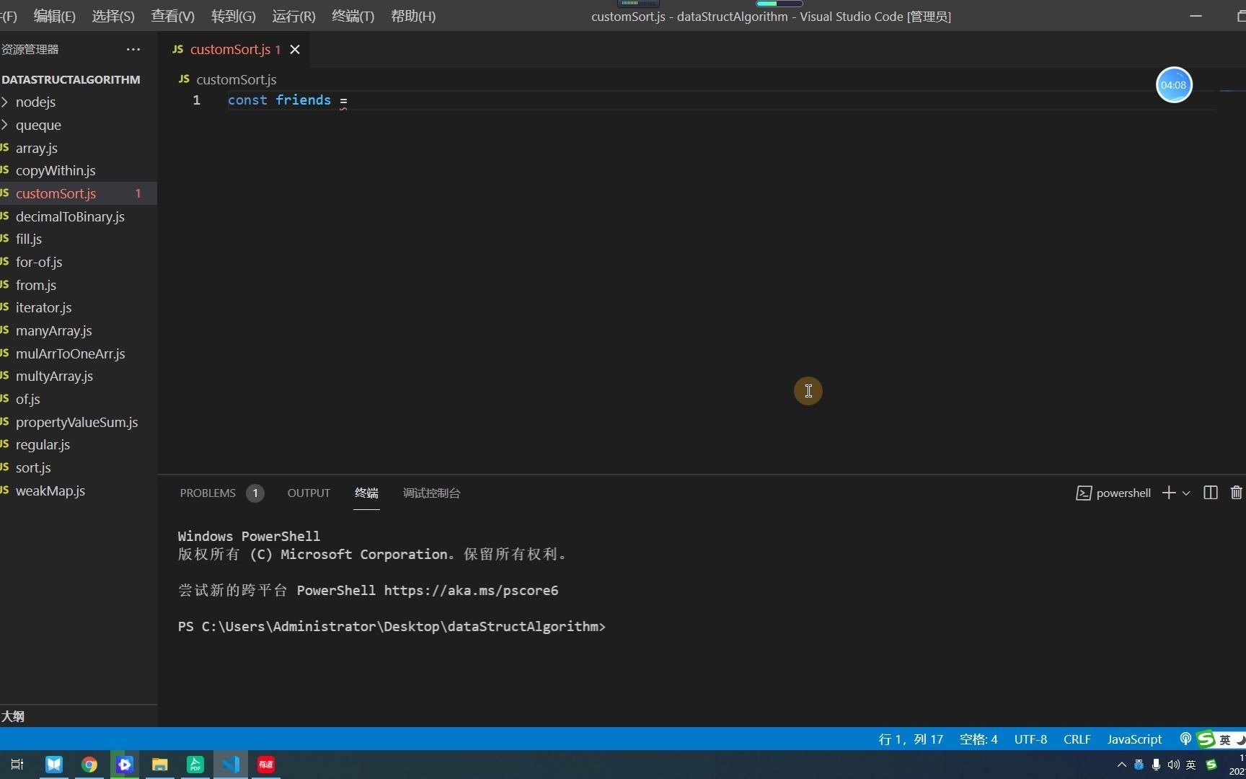This screenshot has width=1246, height=779.
Task: Show hidden system tray icons
Action: coord(1121,765)
